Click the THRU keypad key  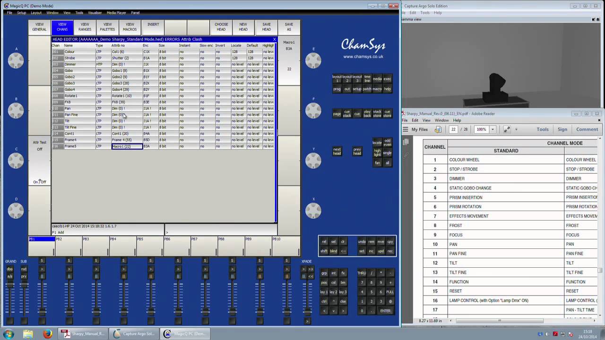362,273
